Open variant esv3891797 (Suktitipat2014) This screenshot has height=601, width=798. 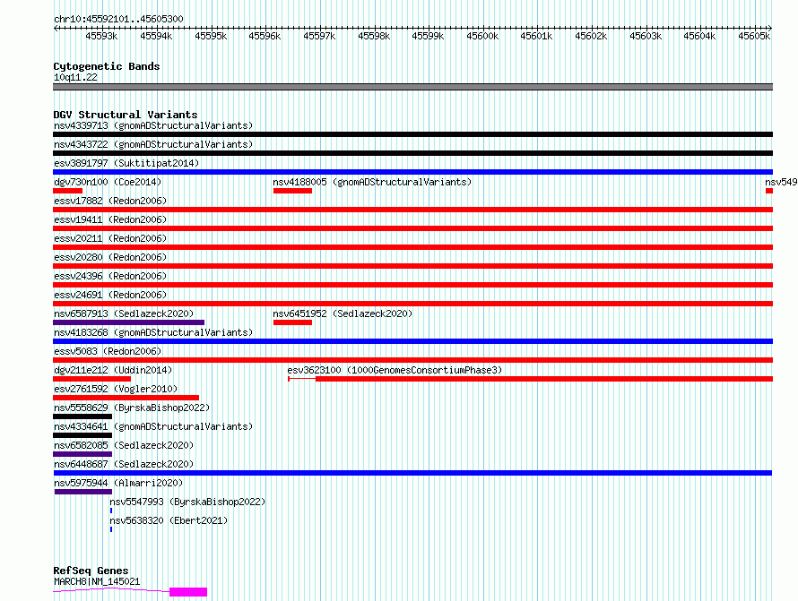pos(126,163)
